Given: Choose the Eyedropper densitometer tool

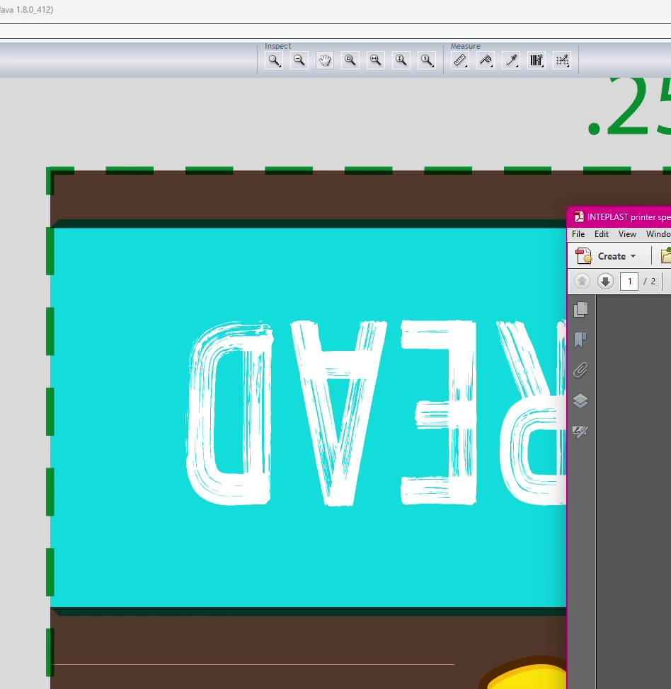Looking at the screenshot, I should pos(511,61).
